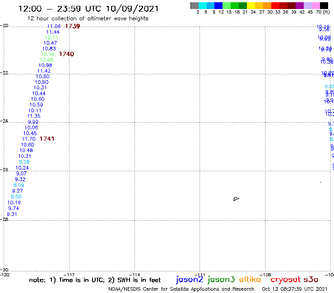Select the '12 hour collection' subtitle
The width and height of the screenshot is (334, 293).
click(x=88, y=18)
